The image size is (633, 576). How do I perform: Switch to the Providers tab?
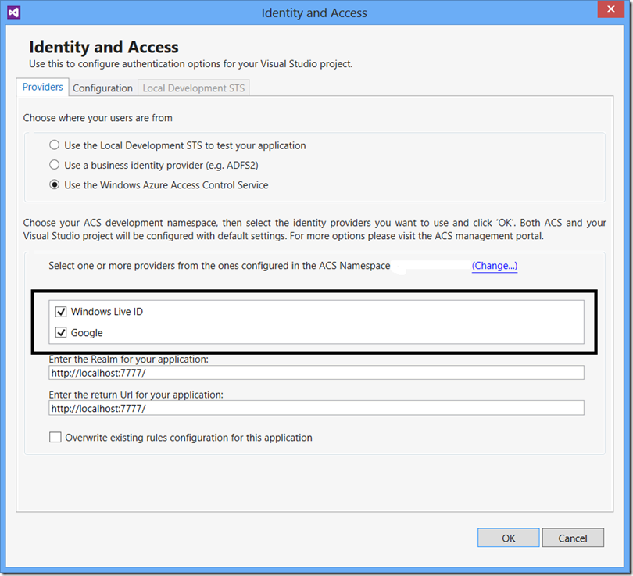[x=42, y=88]
